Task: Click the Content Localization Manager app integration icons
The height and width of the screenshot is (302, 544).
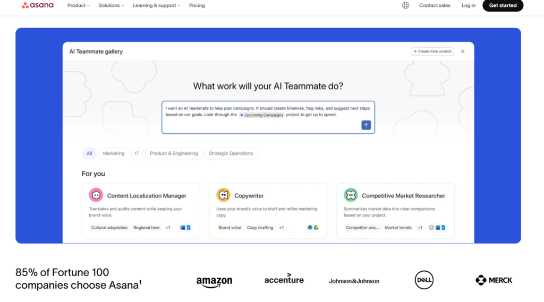Action: coord(185,228)
